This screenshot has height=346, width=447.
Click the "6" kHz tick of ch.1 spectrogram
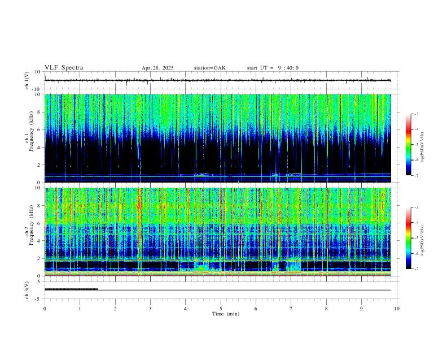40,129
